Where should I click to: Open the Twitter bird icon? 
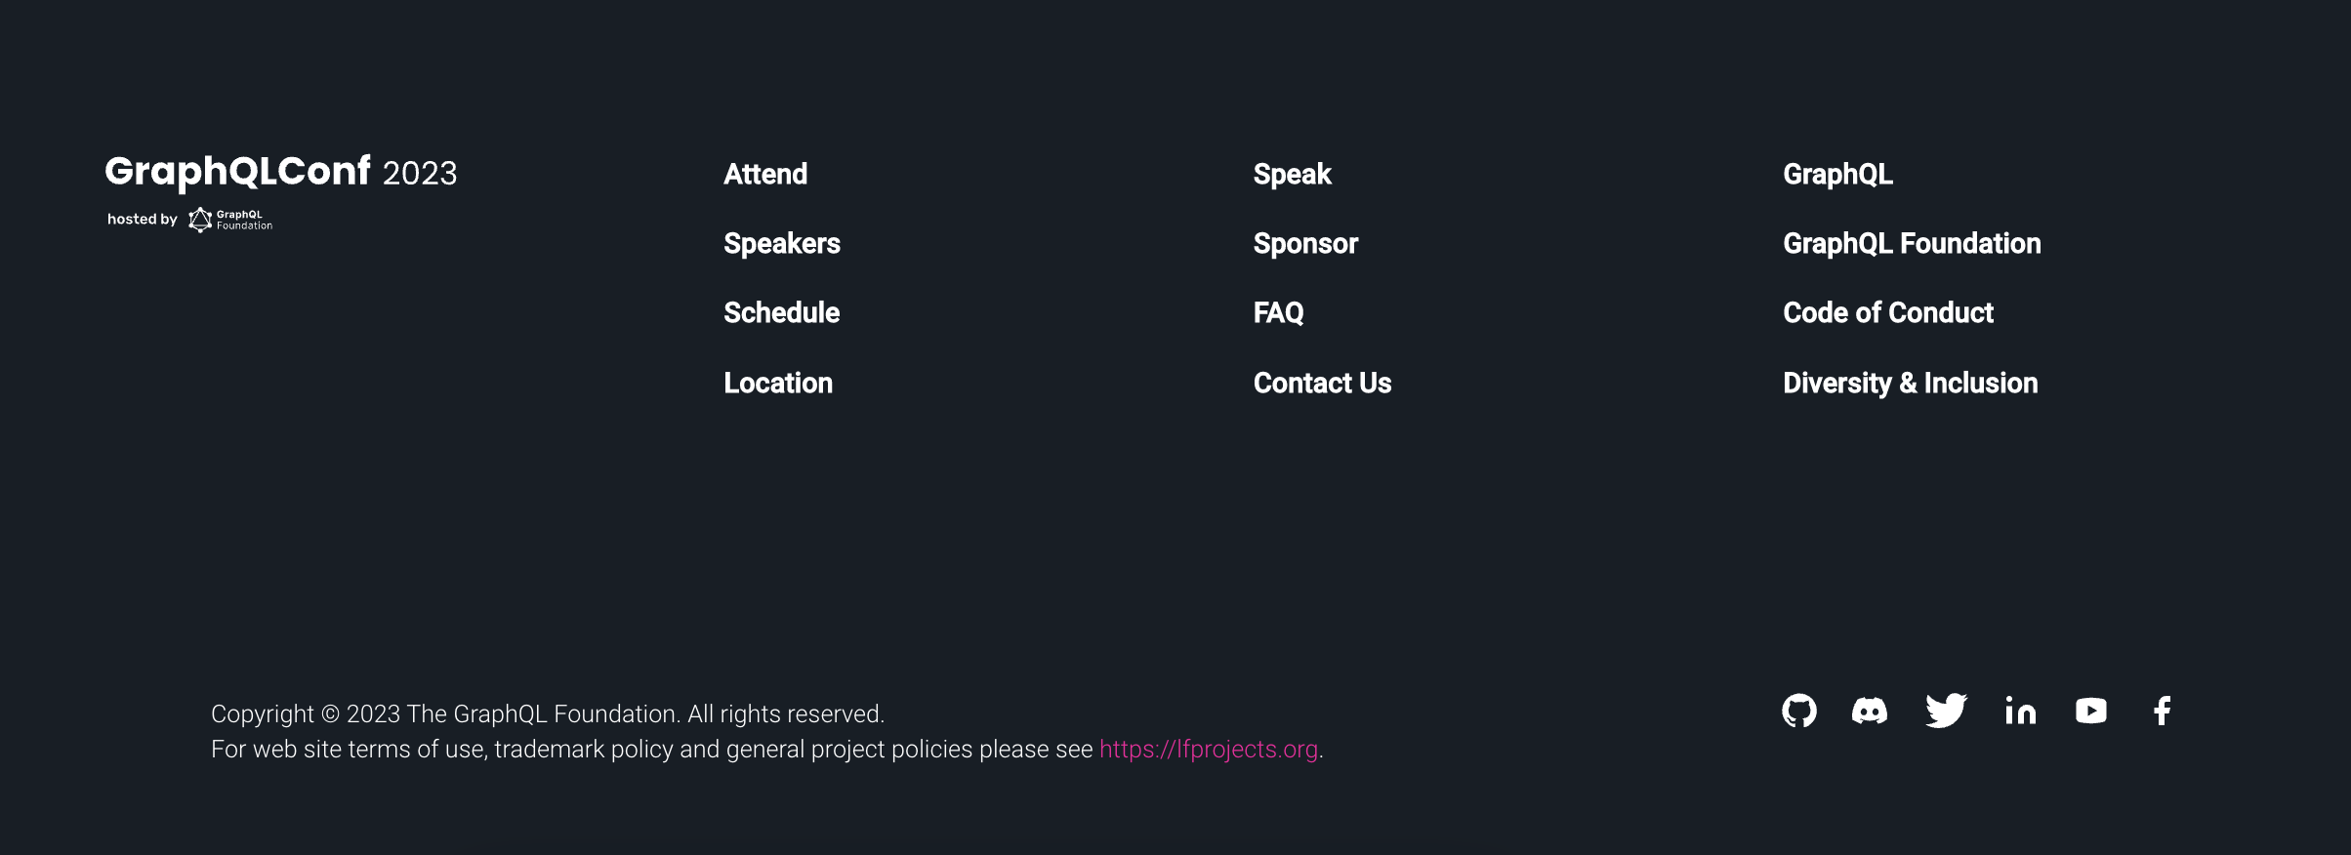(1946, 711)
